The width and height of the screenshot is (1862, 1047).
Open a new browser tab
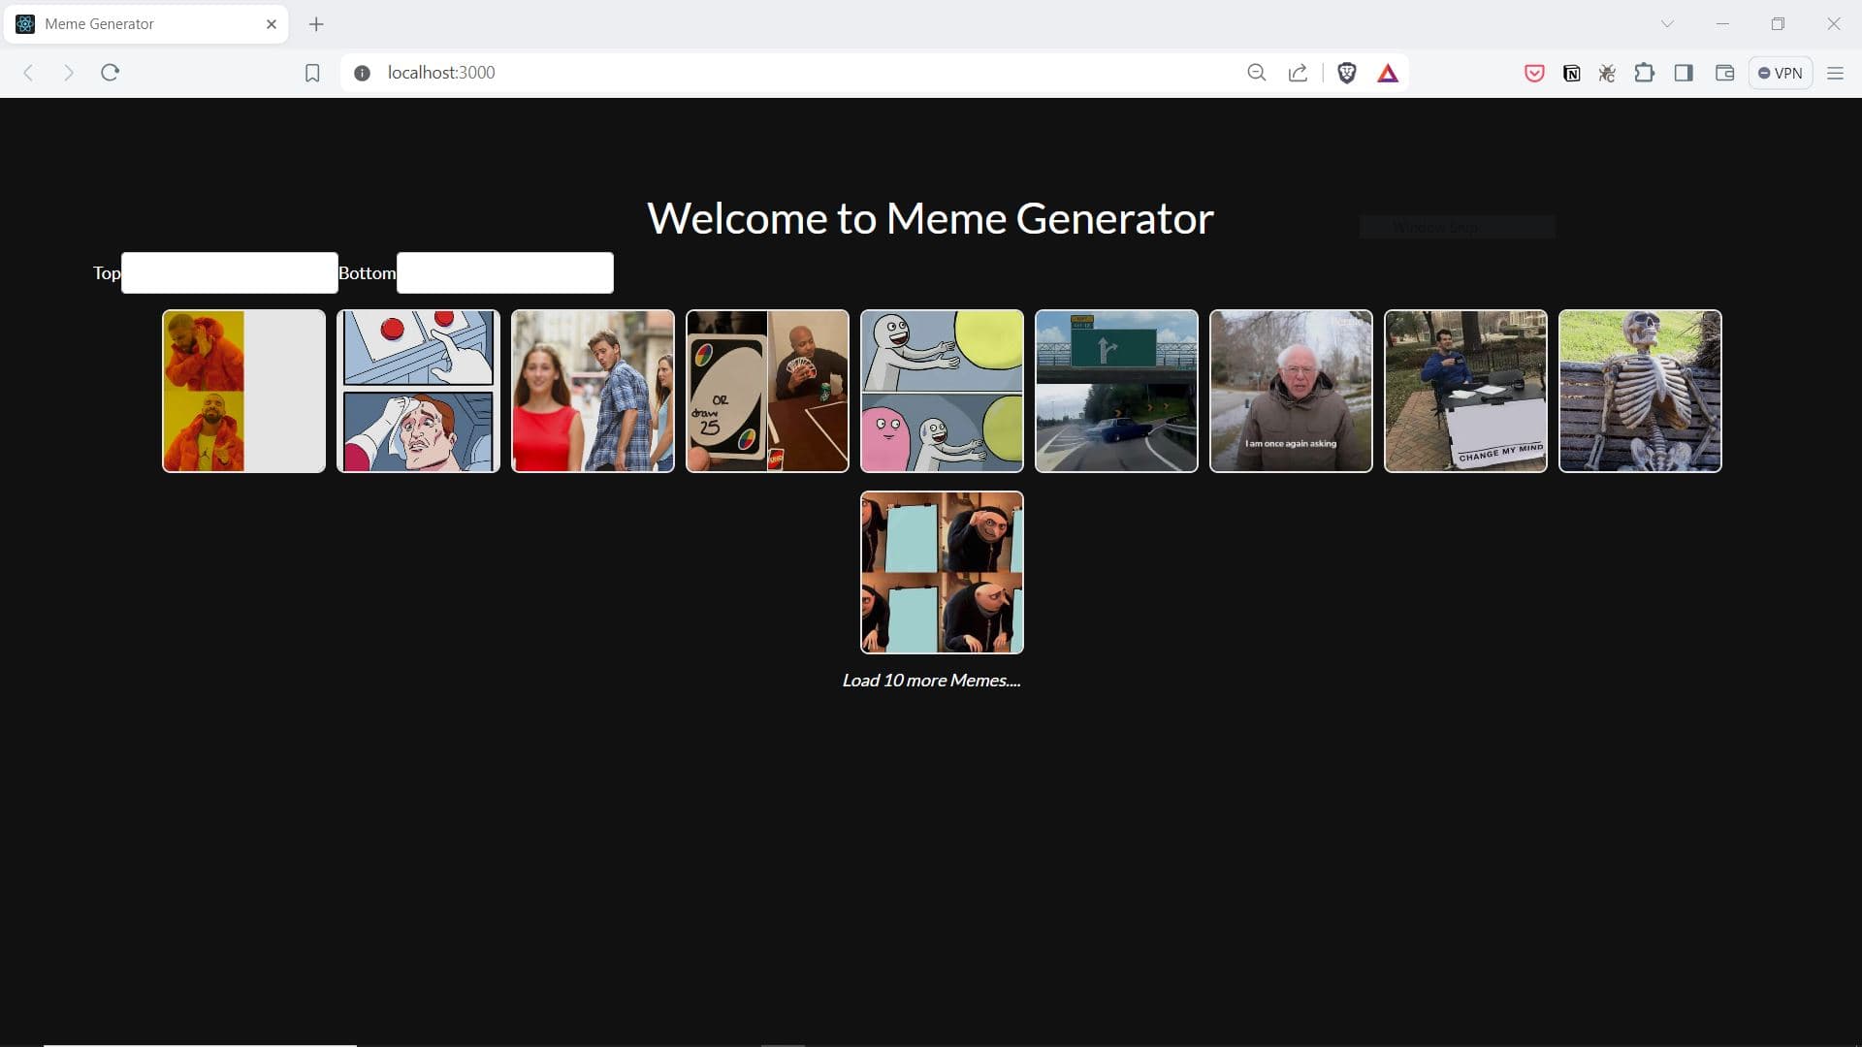coord(316,24)
